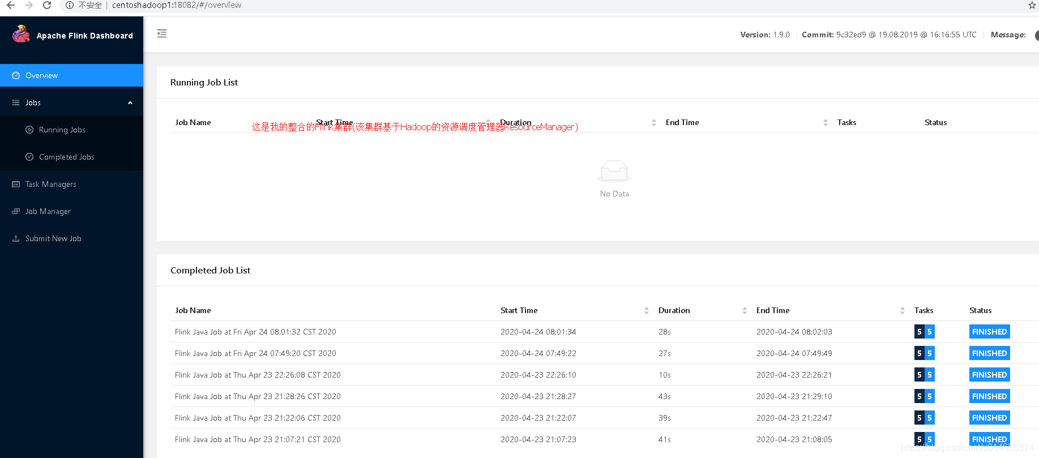Click the Running Job List title

tap(204, 83)
